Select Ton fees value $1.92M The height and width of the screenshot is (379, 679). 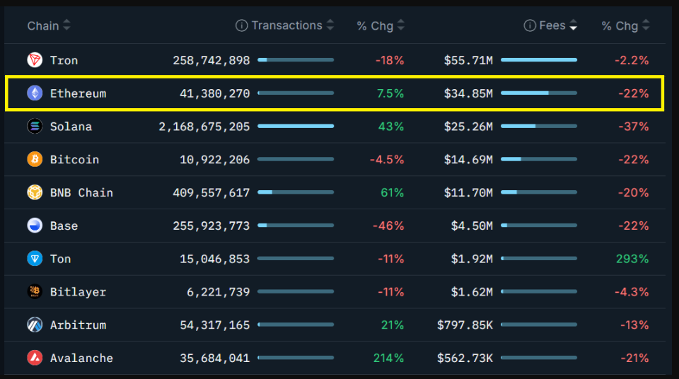[x=472, y=259]
